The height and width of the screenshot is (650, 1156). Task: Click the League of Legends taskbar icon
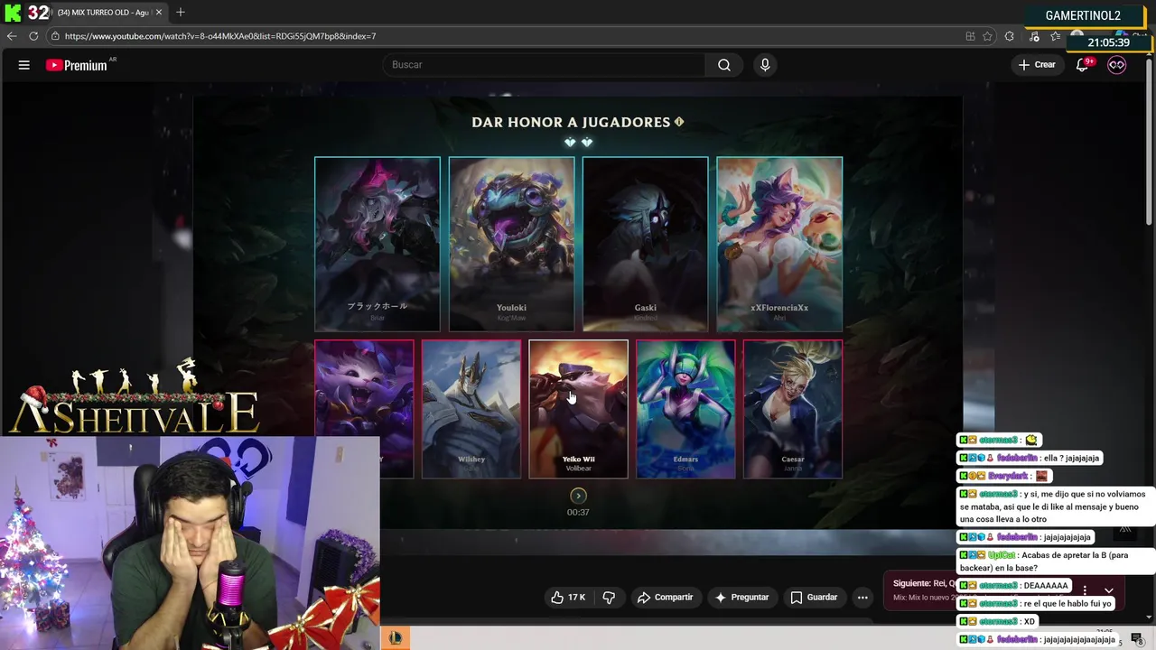click(396, 638)
